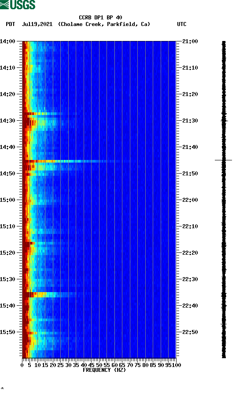Click the '22:50' UTC time label
The width and height of the screenshot is (243, 393).
(190, 332)
